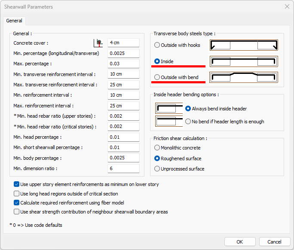
Task: Uncheck Calculate required reinforcement using fiber model
Action: click(x=17, y=203)
